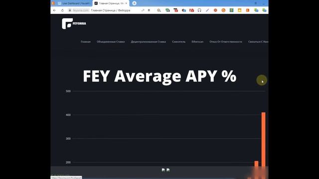Open Отказ От Ответственности nav link

(x=226, y=42)
